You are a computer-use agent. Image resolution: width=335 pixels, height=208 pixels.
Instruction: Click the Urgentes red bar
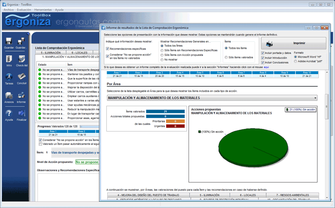click(x=176, y=126)
